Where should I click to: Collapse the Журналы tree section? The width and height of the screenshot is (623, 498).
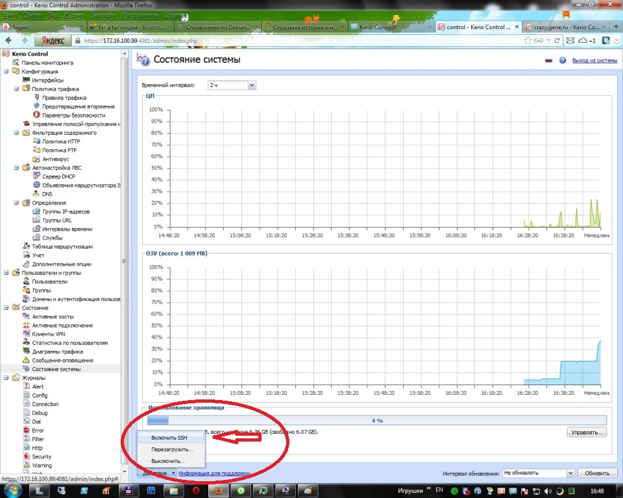pyautogui.click(x=6, y=378)
